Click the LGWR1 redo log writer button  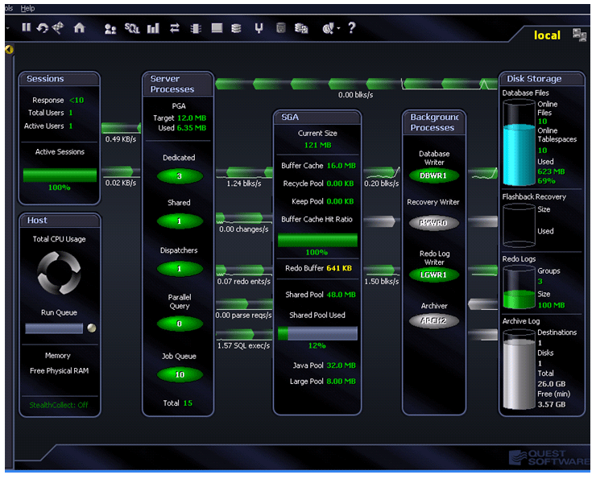click(x=434, y=275)
